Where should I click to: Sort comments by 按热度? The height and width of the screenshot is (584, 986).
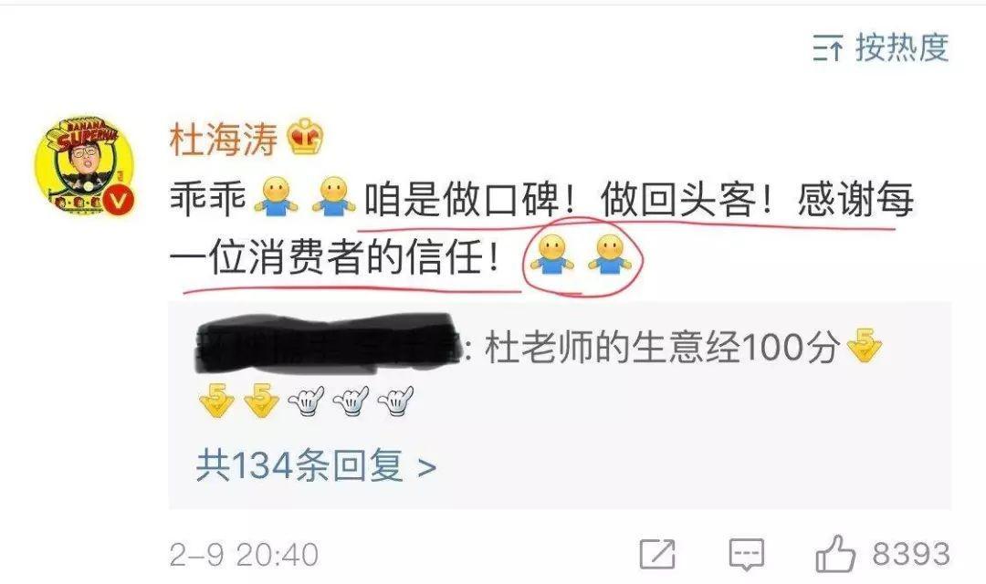click(x=902, y=47)
